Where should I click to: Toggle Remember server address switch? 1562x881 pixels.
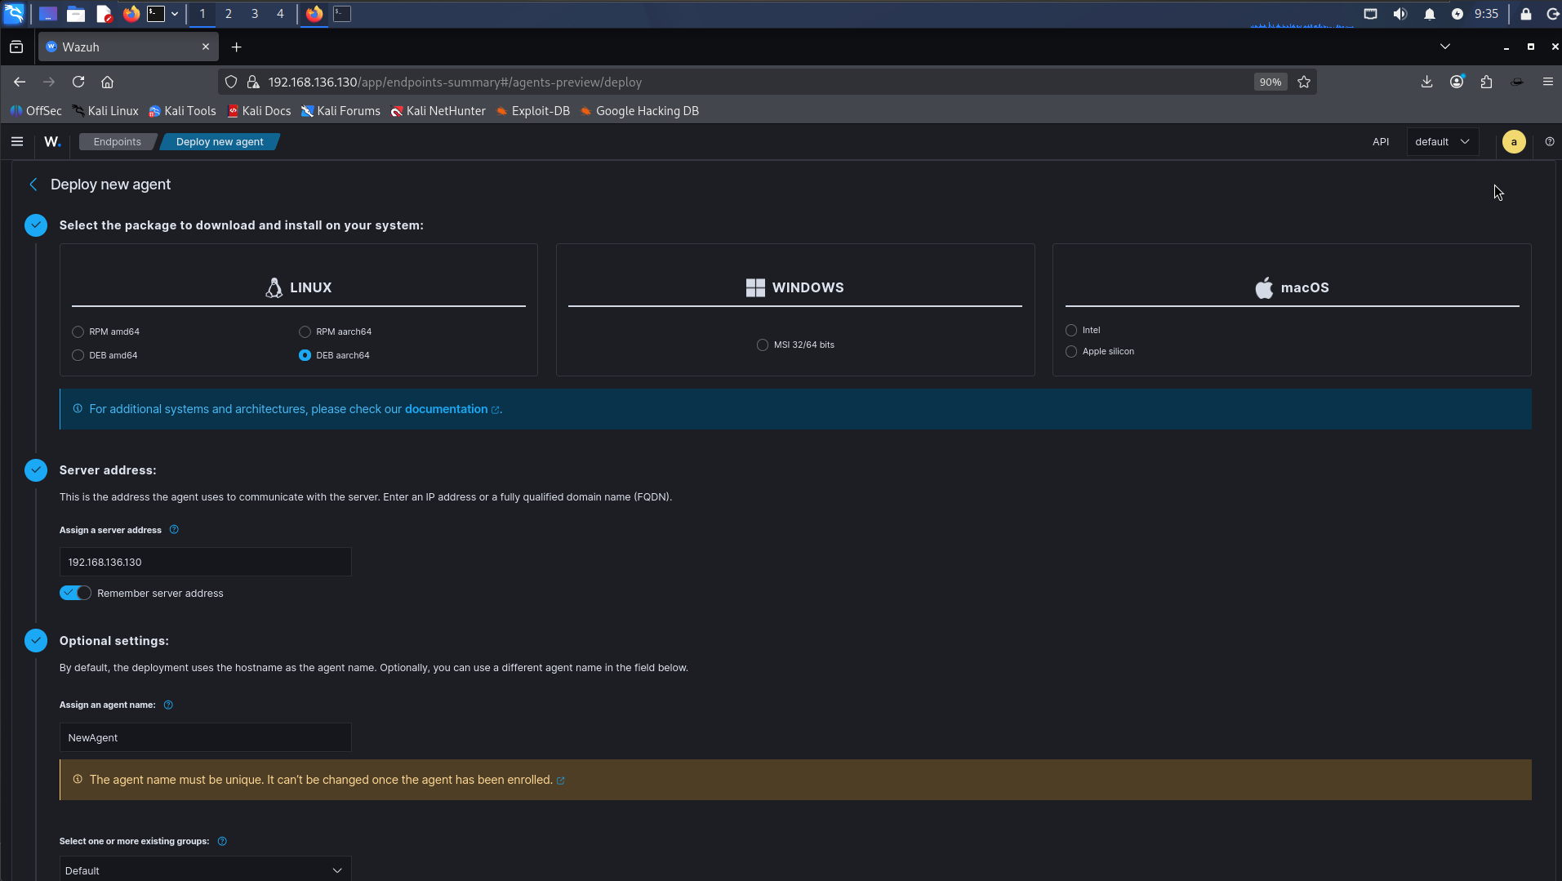pos(75,593)
